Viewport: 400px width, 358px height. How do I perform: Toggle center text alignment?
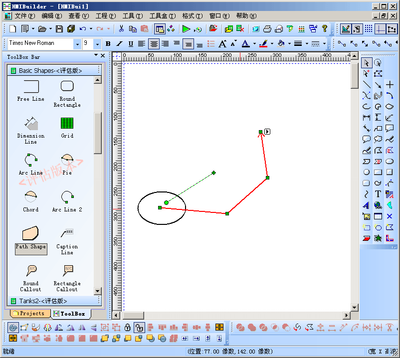(x=154, y=44)
